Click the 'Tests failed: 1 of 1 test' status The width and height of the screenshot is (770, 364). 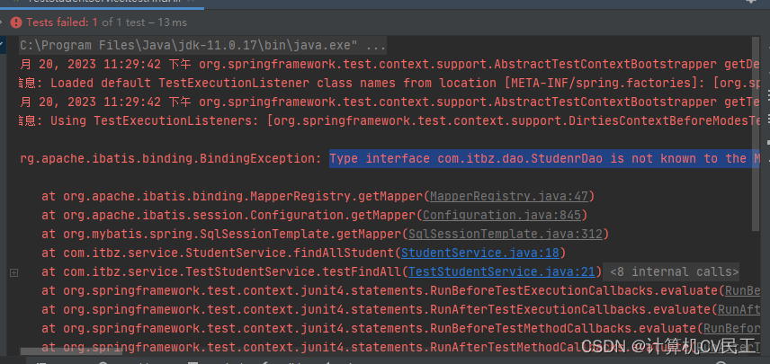[106, 22]
